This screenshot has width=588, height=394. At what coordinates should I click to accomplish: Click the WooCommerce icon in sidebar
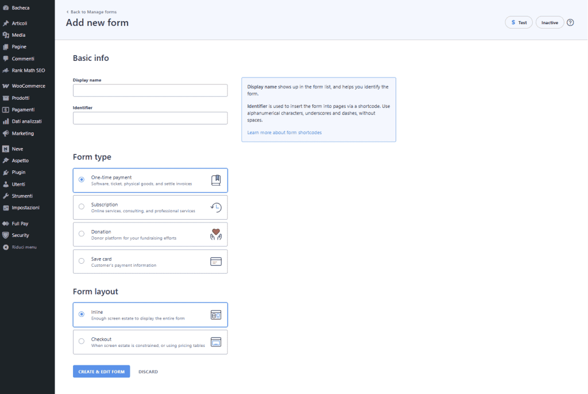(6, 86)
